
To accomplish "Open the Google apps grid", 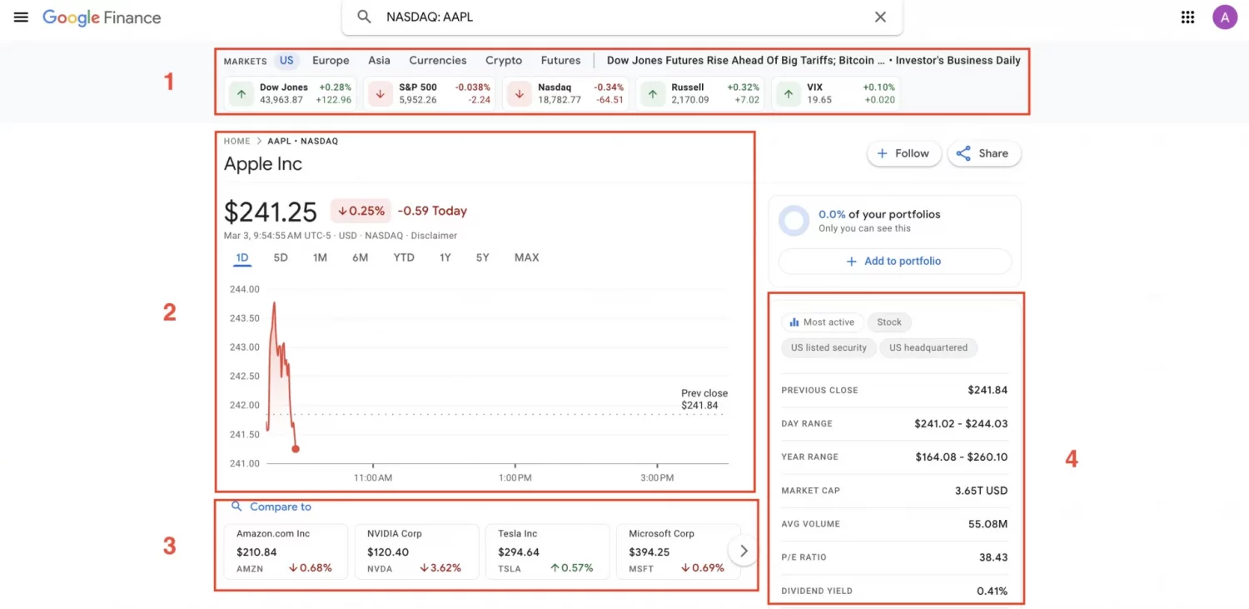I will click(1188, 17).
